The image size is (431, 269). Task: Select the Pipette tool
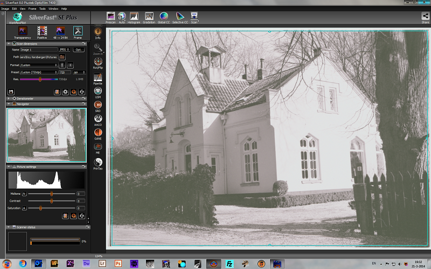[x=98, y=78]
